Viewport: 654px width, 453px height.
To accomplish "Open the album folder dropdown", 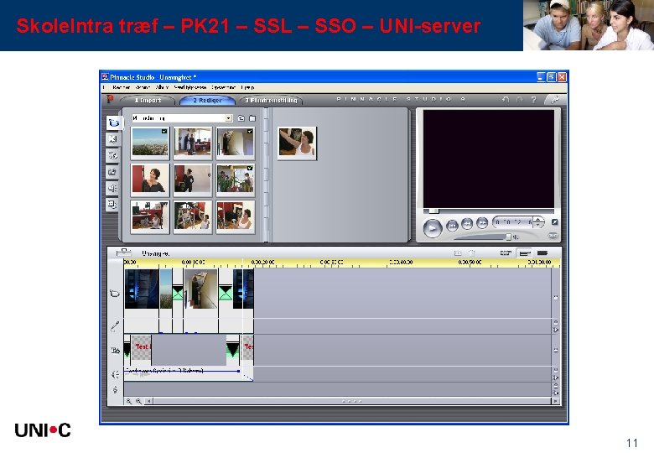I will point(229,118).
